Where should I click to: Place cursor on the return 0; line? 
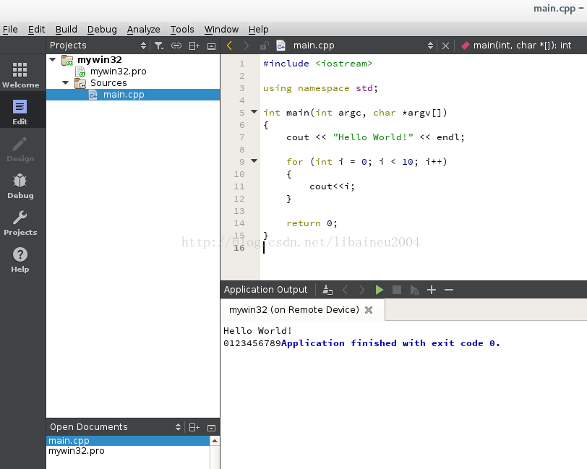coord(312,223)
